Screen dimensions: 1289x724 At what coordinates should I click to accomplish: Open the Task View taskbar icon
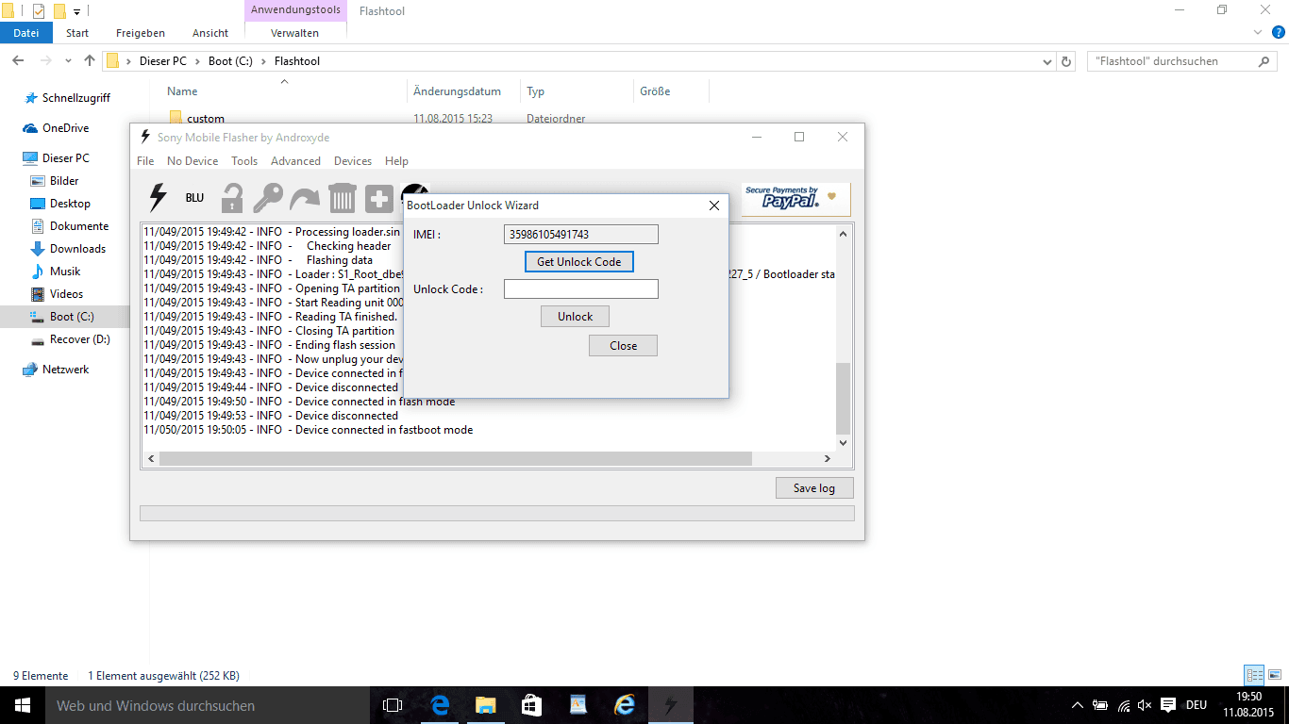coord(393,705)
